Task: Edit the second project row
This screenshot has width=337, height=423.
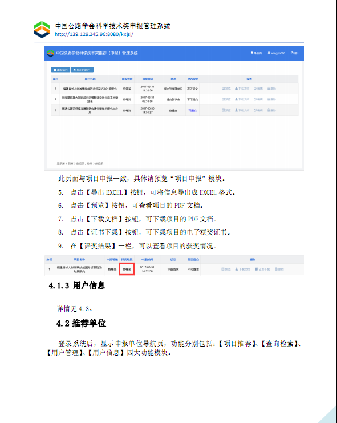Action: pos(258,99)
